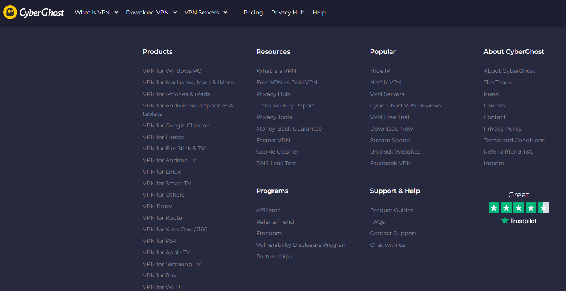Screen dimensions: 566x291
Task: Expand the VPN Servers dropdown arrow
Action: [x=225, y=12]
